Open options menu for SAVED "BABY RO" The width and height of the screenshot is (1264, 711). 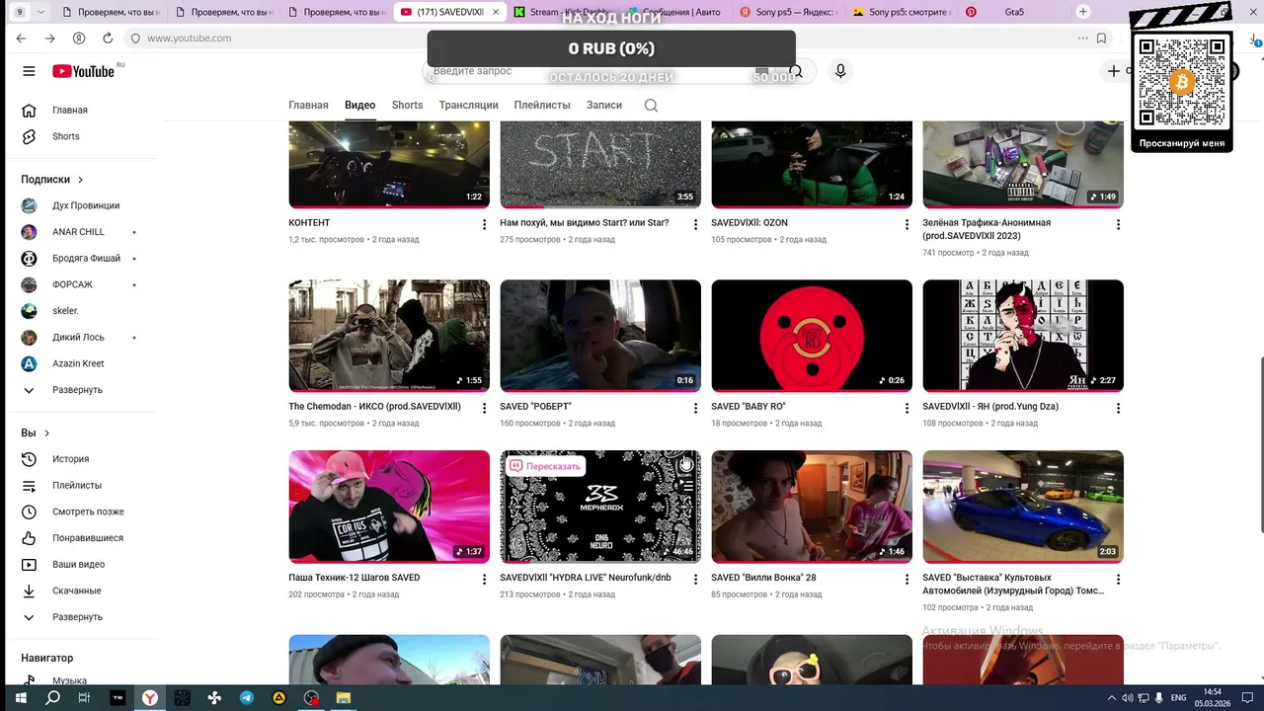(907, 408)
